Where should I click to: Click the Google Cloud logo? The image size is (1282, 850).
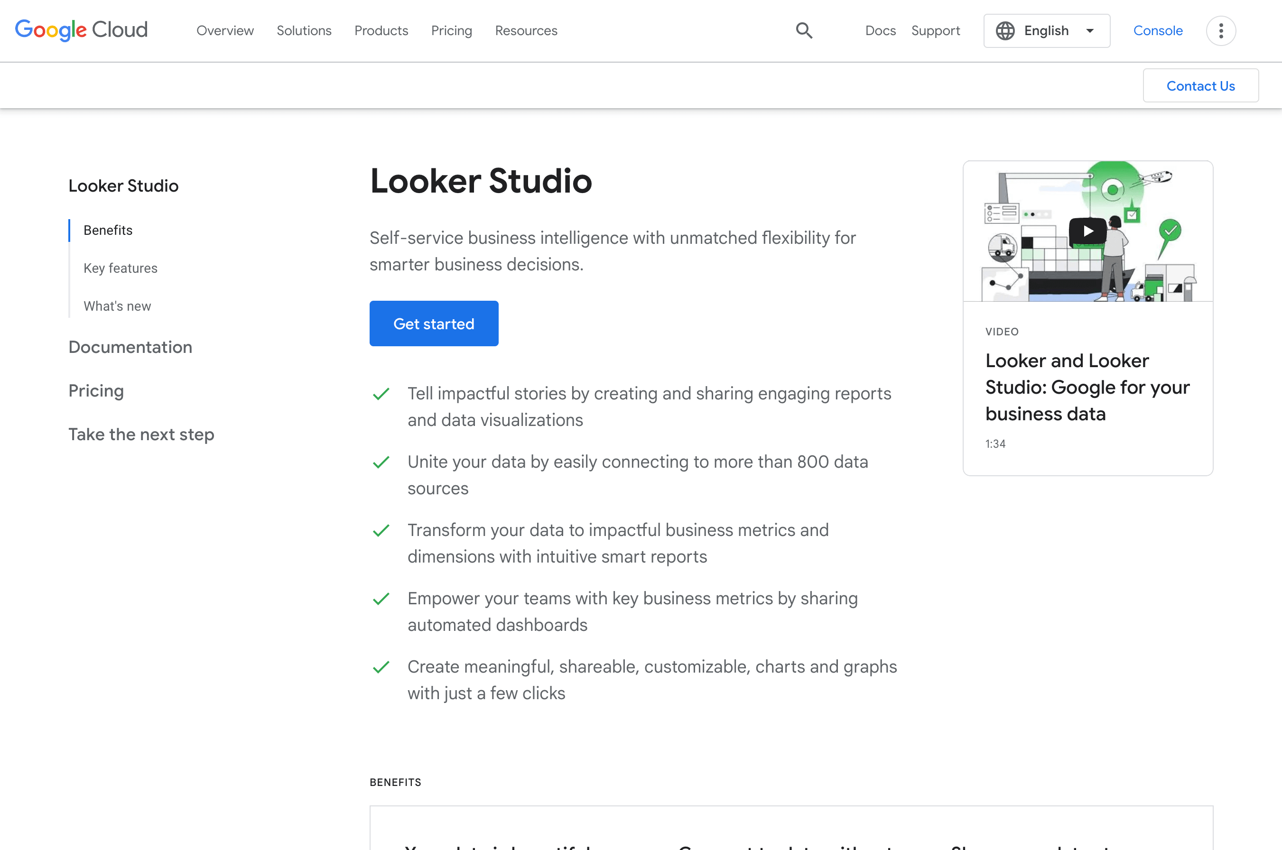point(81,30)
